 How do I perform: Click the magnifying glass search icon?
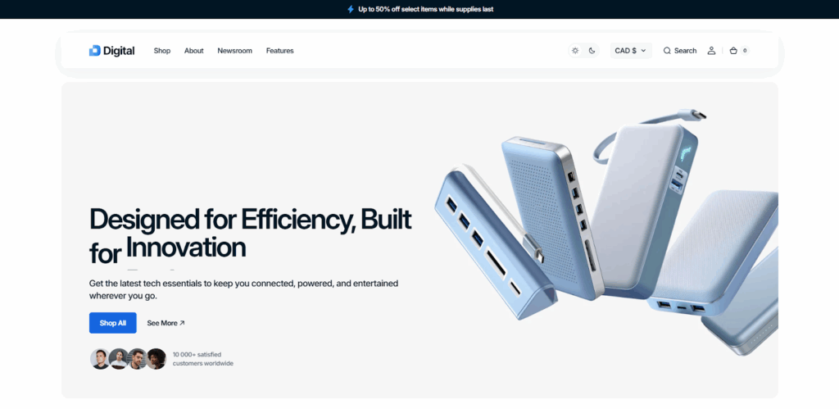point(667,51)
